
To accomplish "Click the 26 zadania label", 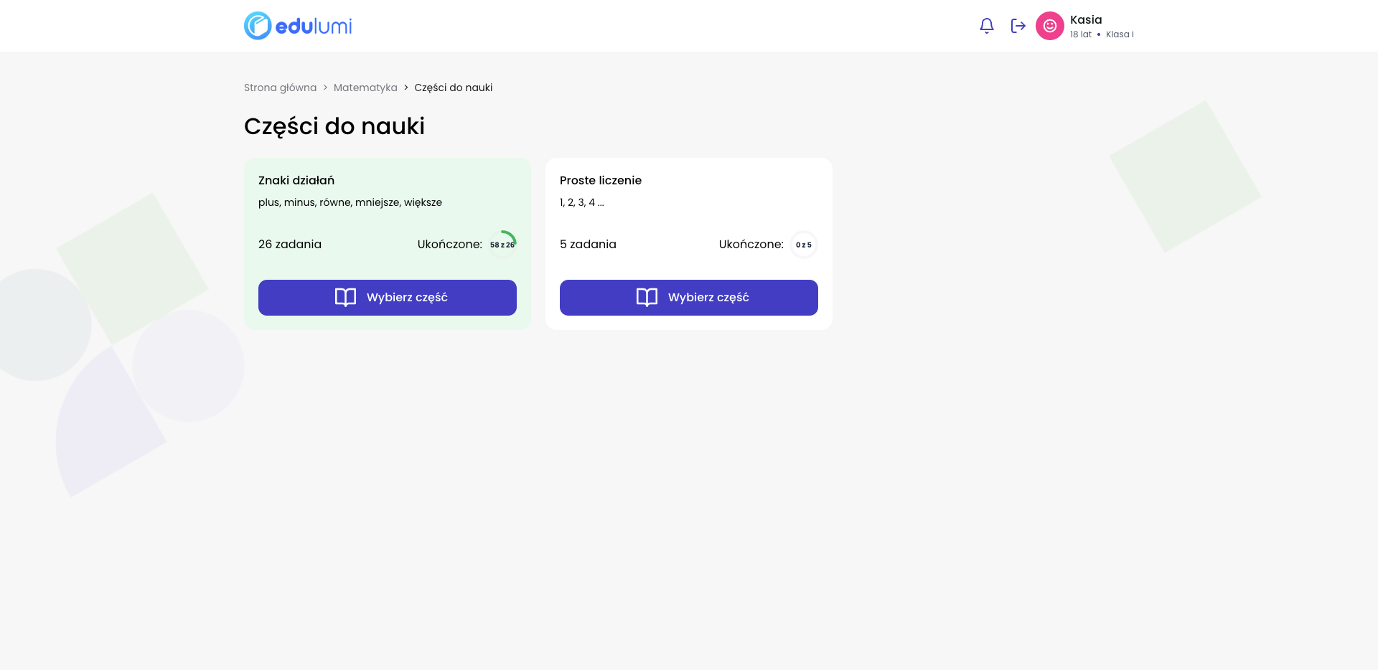I will [x=290, y=245].
